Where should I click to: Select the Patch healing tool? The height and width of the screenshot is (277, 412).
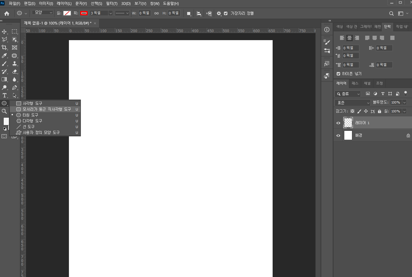pos(14,55)
